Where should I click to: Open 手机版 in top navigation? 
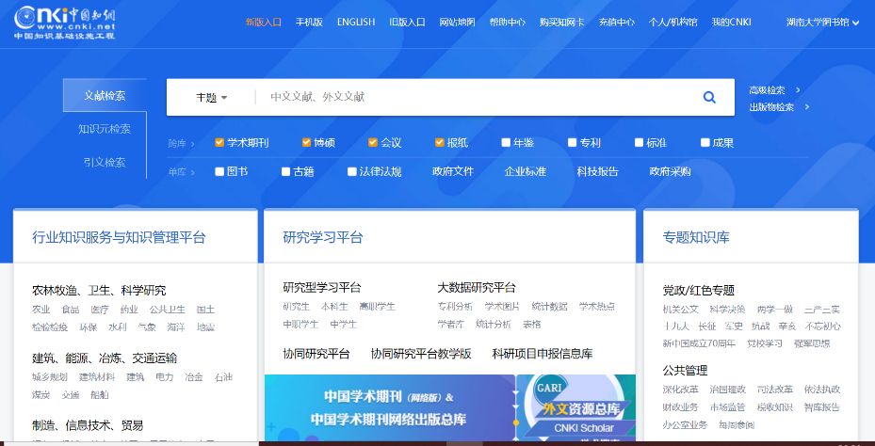[309, 23]
